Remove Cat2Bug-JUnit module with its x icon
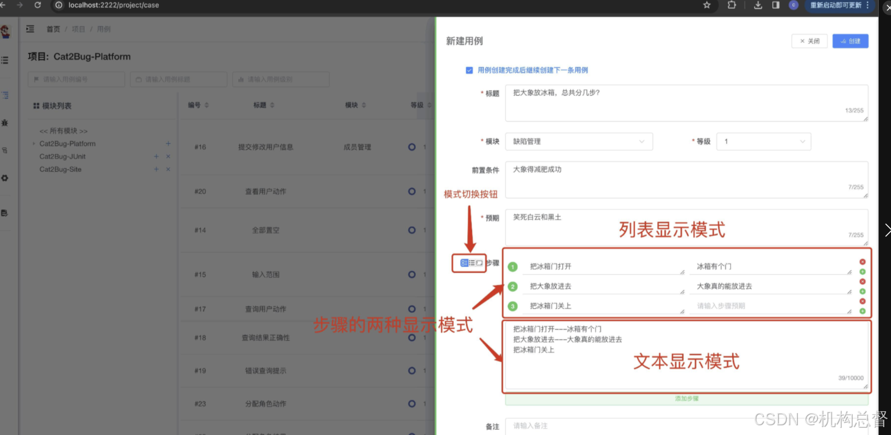891x435 pixels. click(x=168, y=157)
